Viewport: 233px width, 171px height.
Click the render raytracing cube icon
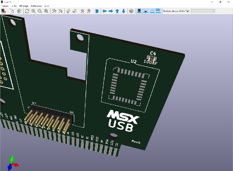(x=19, y=11)
